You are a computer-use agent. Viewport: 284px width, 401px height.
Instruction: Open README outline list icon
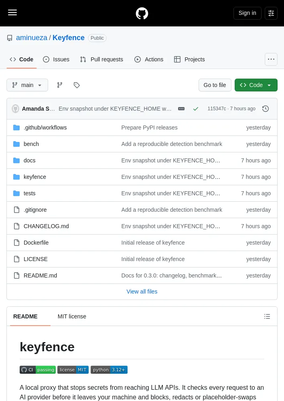click(x=267, y=316)
